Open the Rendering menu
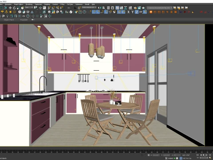 click(x=29, y=4)
